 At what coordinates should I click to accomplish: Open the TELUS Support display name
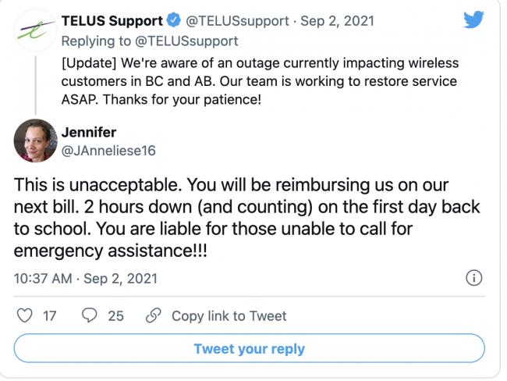pos(112,21)
